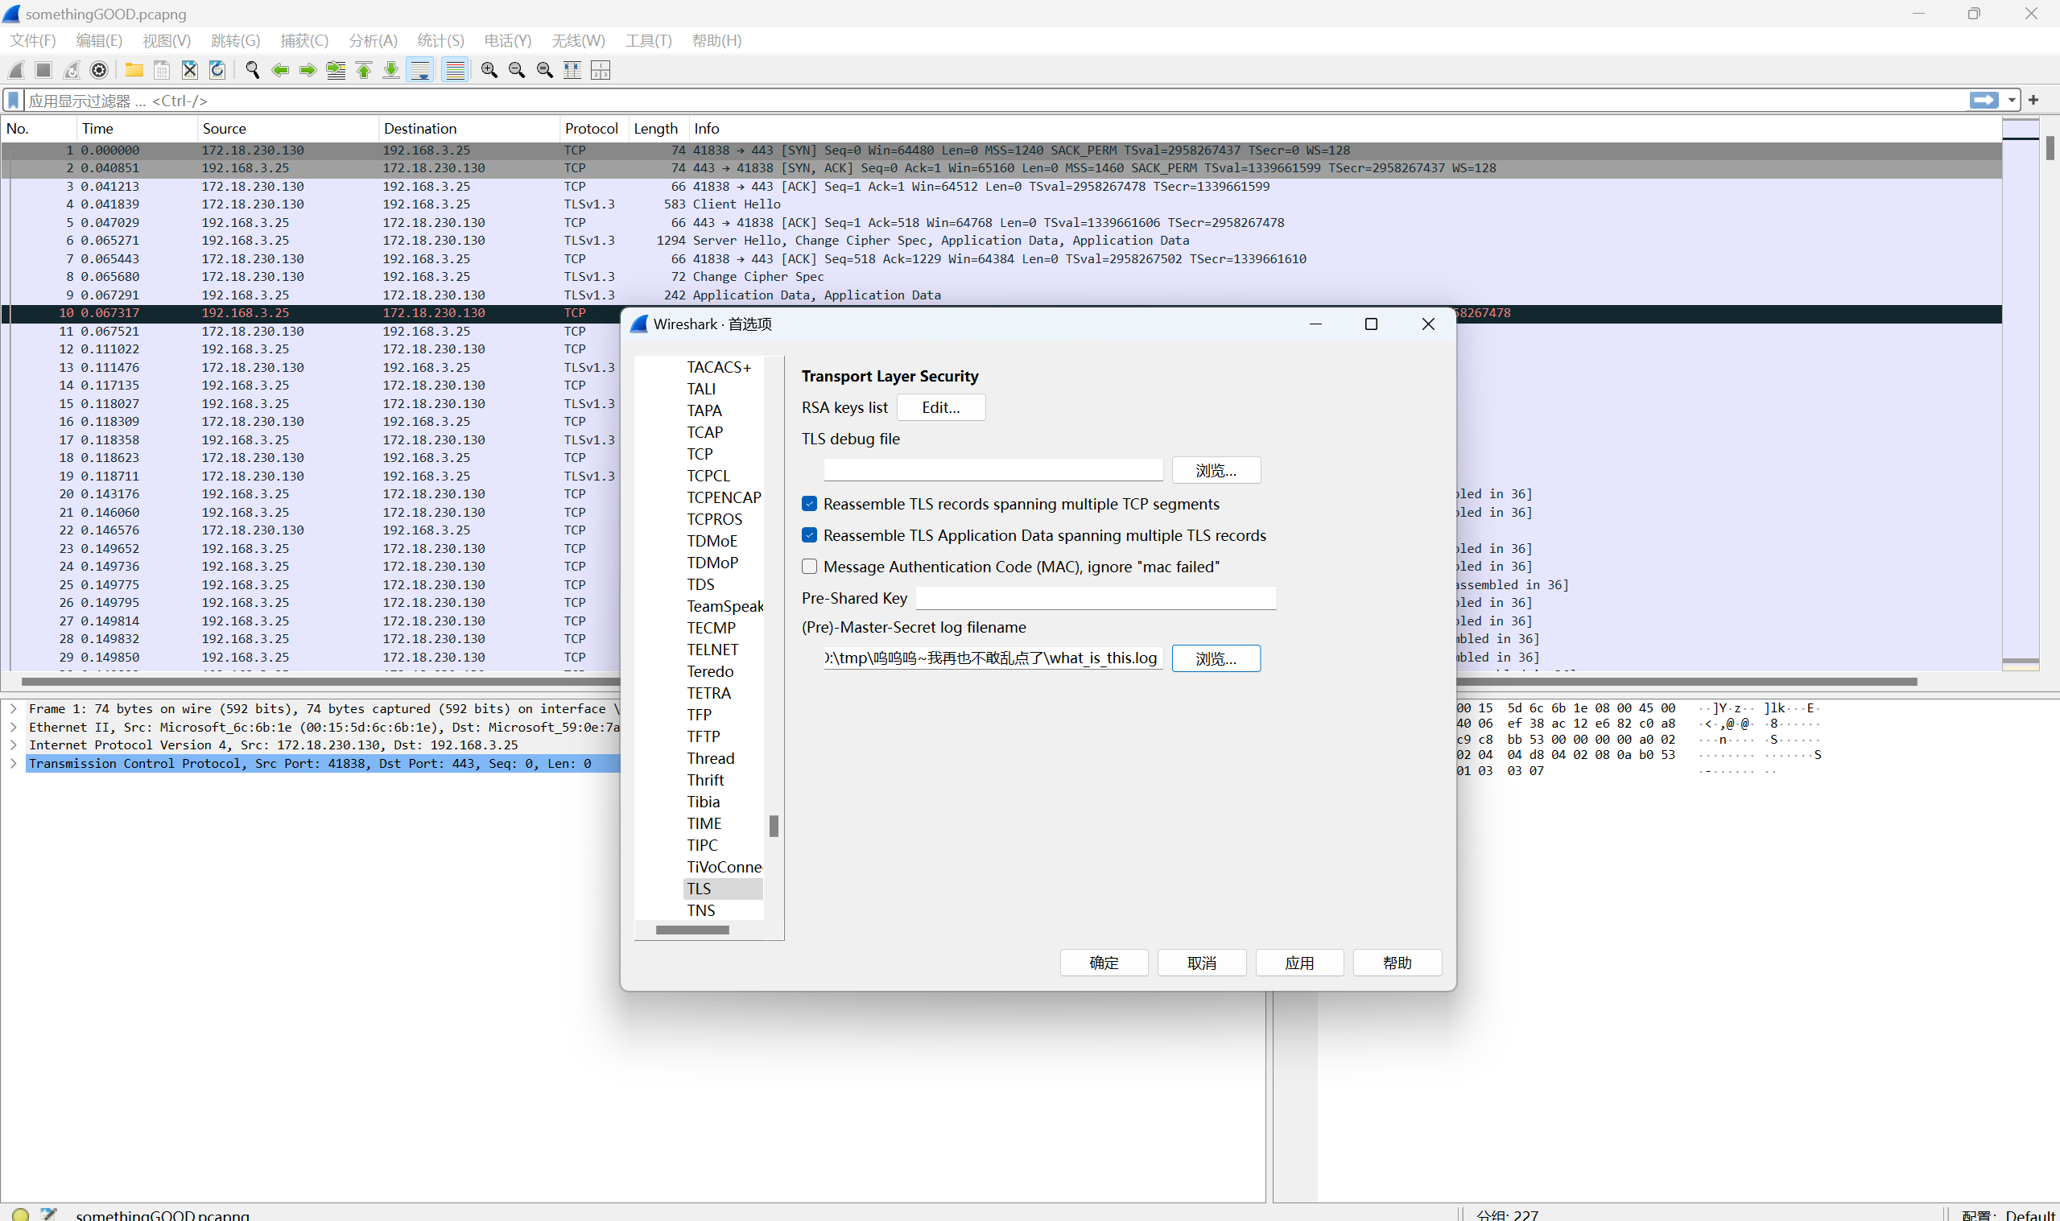Open the 视图(V) menu
The width and height of the screenshot is (2060, 1221).
click(166, 40)
